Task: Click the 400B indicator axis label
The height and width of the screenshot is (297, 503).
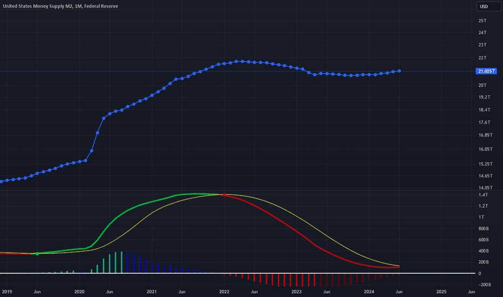Action: [x=484, y=251]
